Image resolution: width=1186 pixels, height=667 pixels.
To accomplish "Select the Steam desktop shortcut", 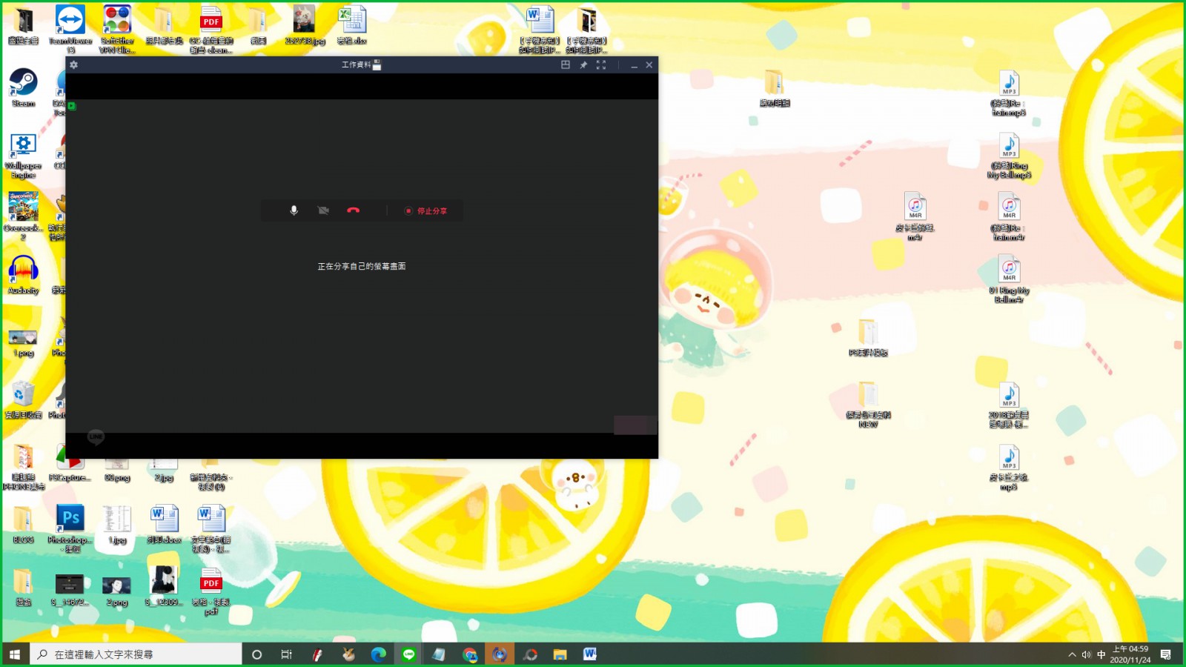I will point(24,87).
